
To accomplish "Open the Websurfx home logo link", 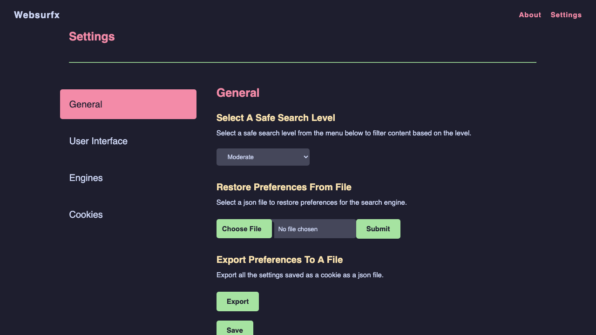I will pyautogui.click(x=37, y=15).
